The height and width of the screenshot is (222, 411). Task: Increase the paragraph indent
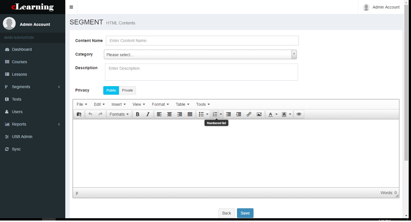pyautogui.click(x=238, y=114)
